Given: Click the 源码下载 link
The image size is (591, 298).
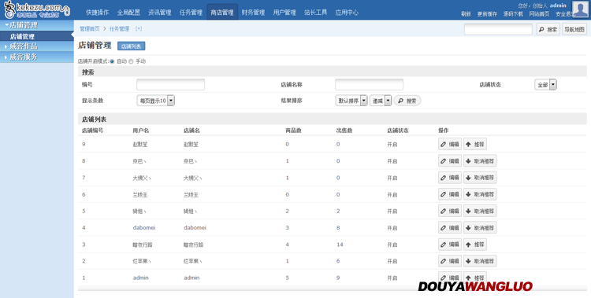Looking at the screenshot, I should [x=513, y=14].
